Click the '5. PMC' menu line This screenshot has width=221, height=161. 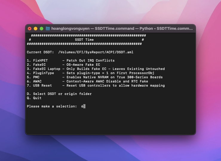33,77
